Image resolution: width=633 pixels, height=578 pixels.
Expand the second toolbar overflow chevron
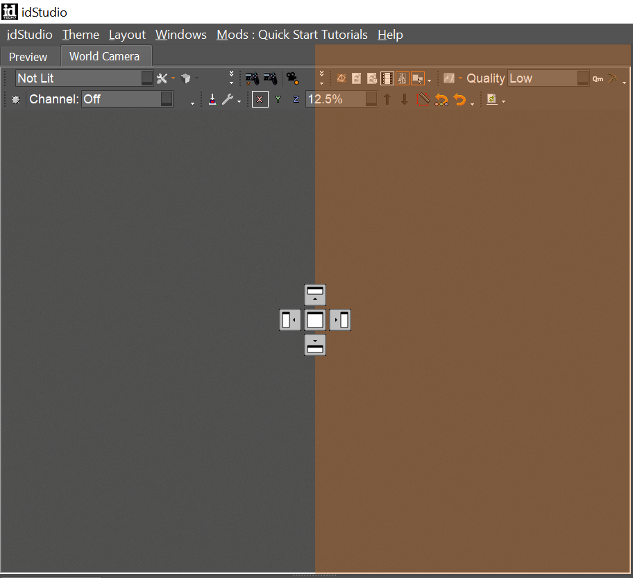click(x=322, y=78)
